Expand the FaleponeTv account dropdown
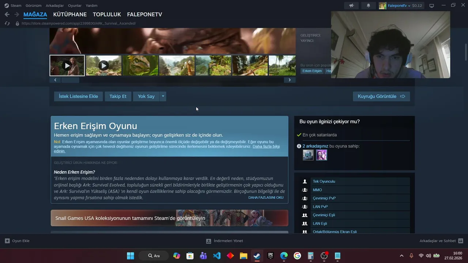 coord(409,6)
